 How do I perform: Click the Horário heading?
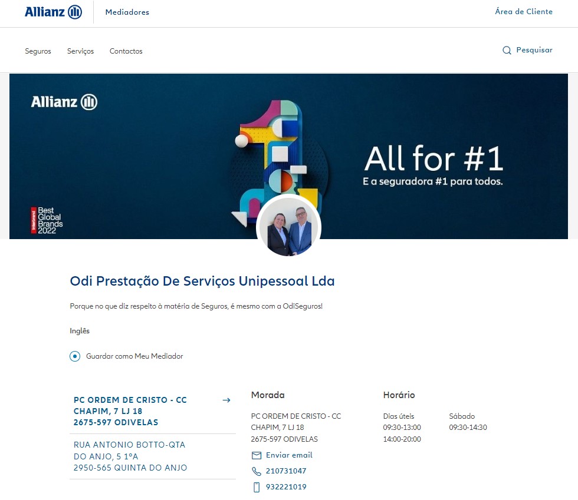pyautogui.click(x=399, y=395)
